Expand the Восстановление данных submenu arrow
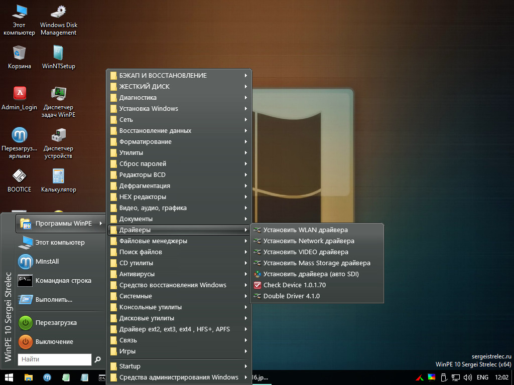The height and width of the screenshot is (385, 514). [245, 131]
